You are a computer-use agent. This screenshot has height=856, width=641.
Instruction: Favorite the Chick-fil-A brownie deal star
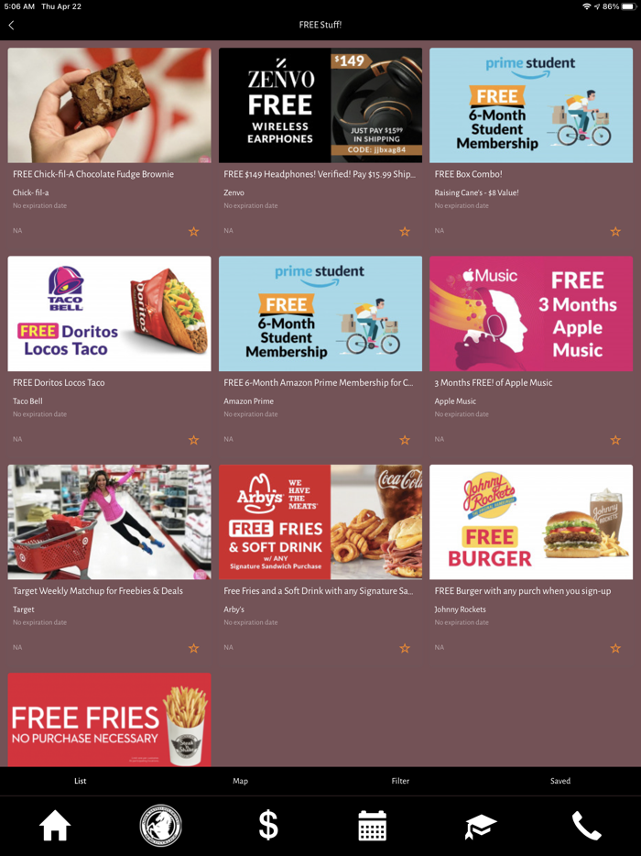click(x=193, y=232)
